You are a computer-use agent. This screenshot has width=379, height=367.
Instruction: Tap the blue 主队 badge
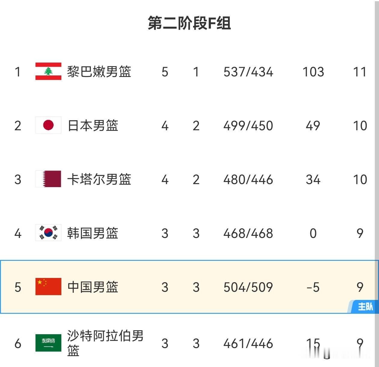[363, 307]
